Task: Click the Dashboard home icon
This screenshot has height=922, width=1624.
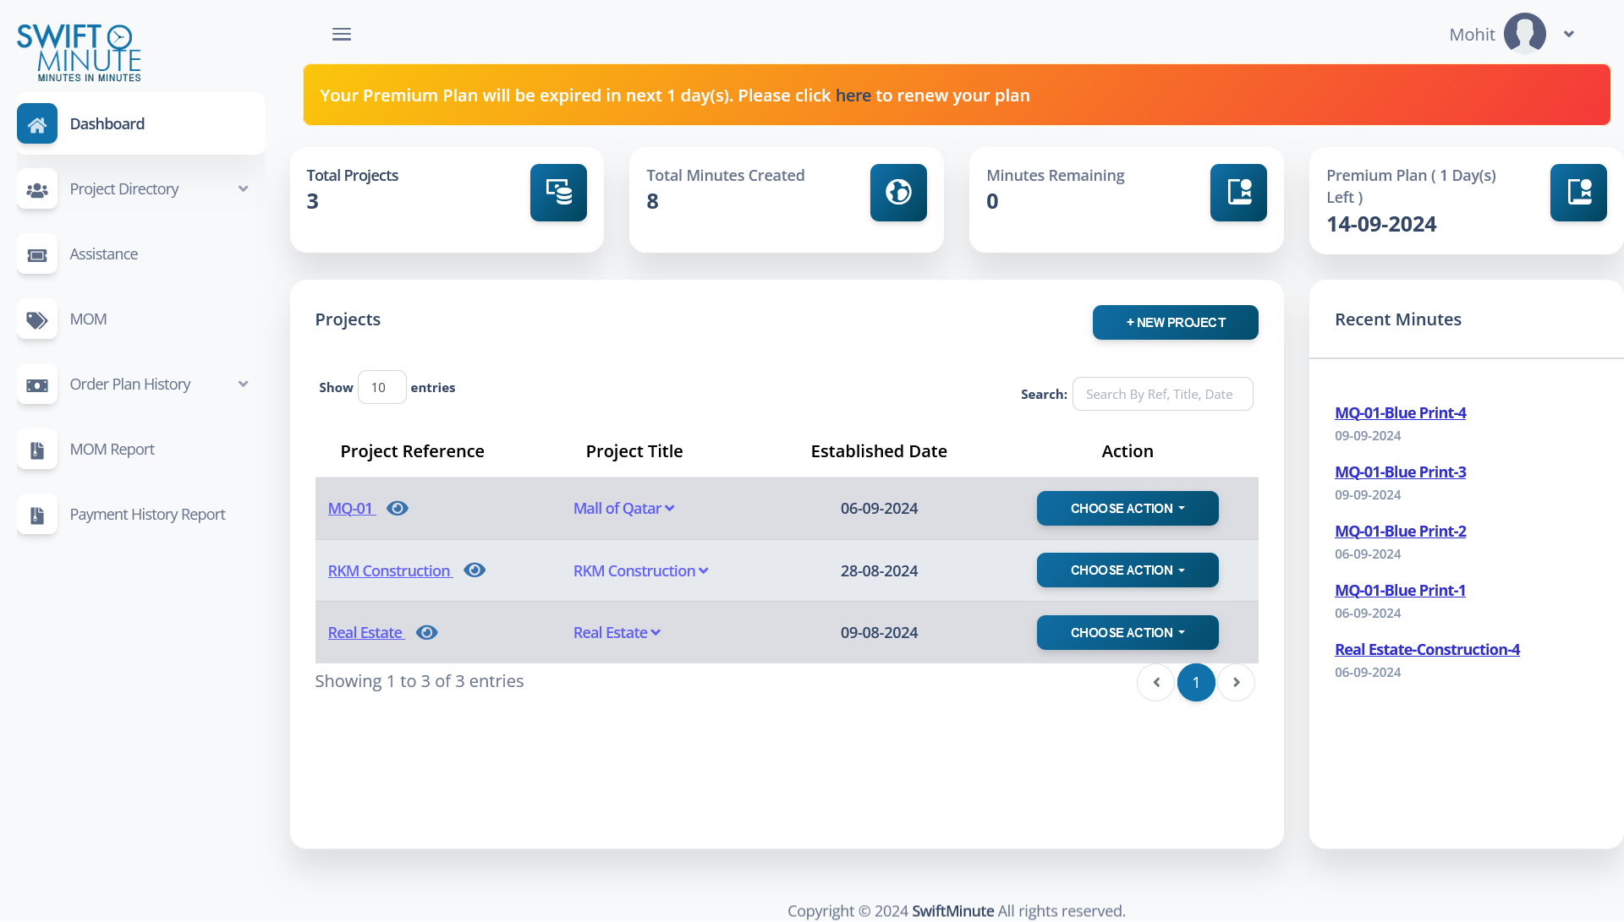Action: [37, 124]
